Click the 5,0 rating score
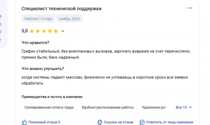Image resolution: width=210 pixels, height=125 pixels. [x=25, y=31]
